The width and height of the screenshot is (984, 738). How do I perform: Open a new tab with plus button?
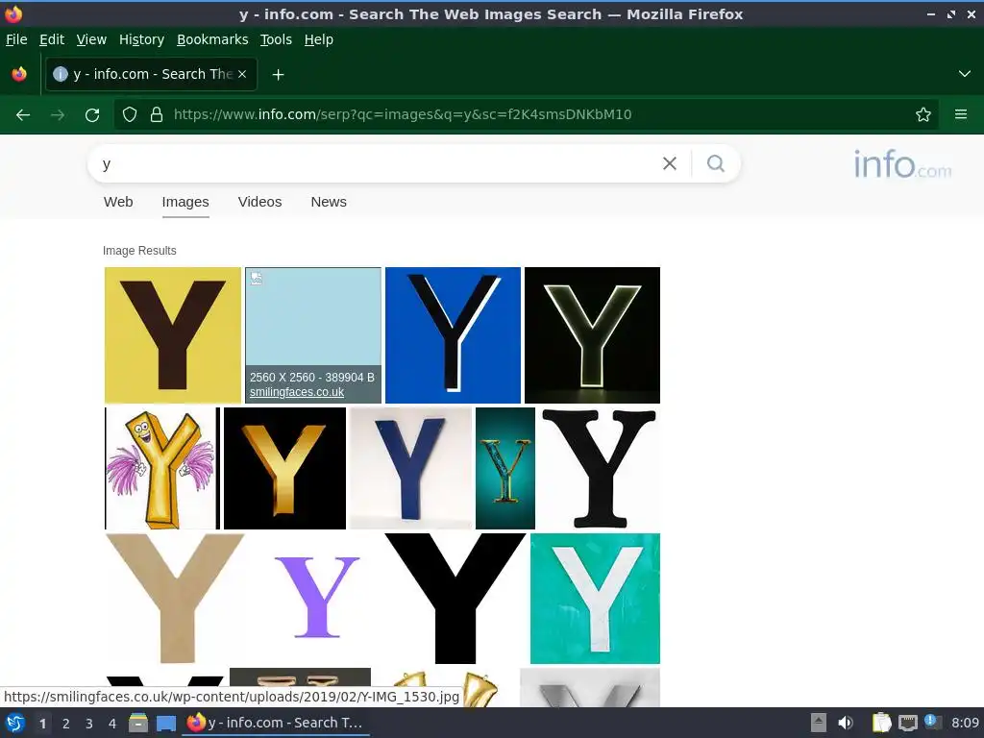click(278, 75)
